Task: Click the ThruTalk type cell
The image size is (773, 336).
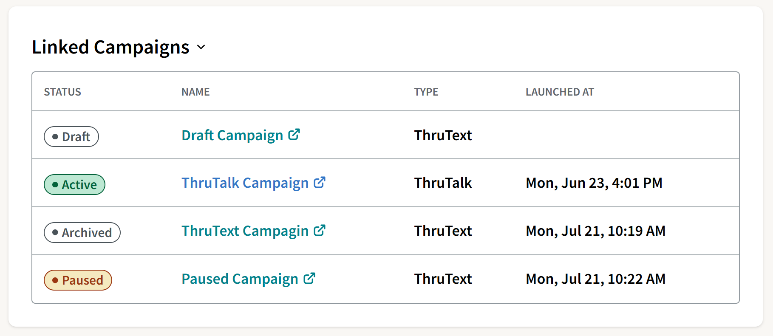Action: pos(443,183)
